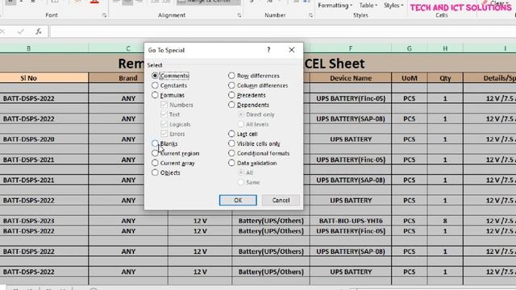Screen dimensions: 516x290
Task: Select Visible cells only option
Action: click(255, 143)
